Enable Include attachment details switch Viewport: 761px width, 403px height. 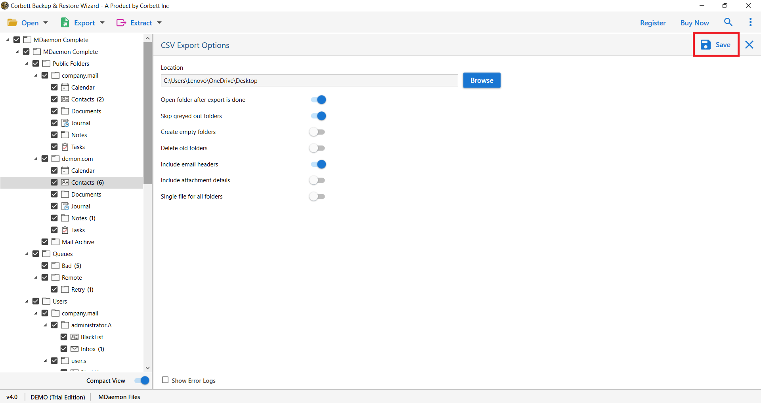[317, 180]
